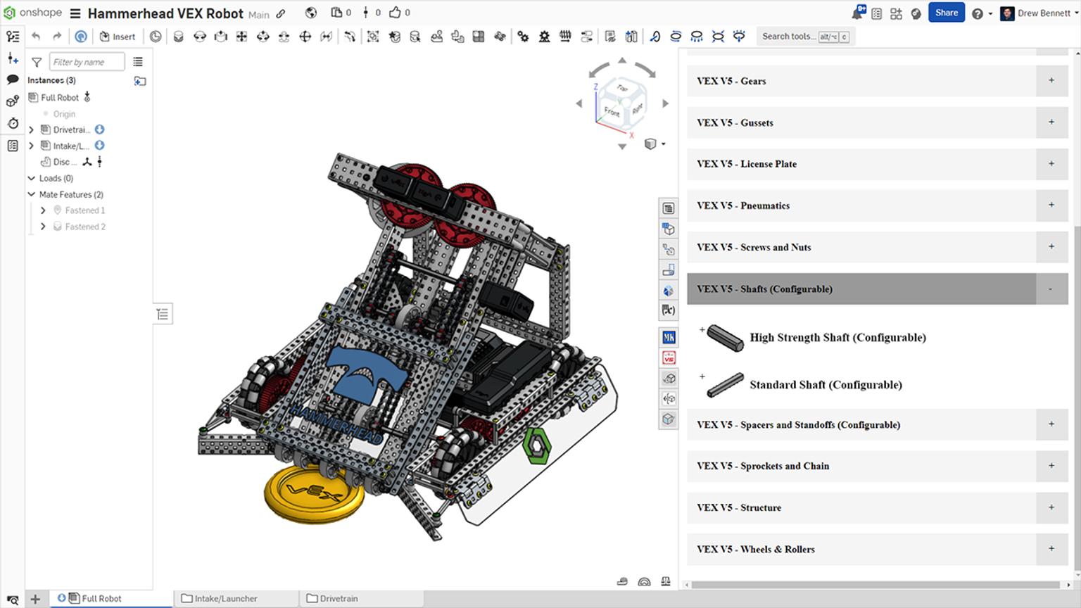Open the Measure tool
Screen dimensions: 1081x608
coord(643,582)
